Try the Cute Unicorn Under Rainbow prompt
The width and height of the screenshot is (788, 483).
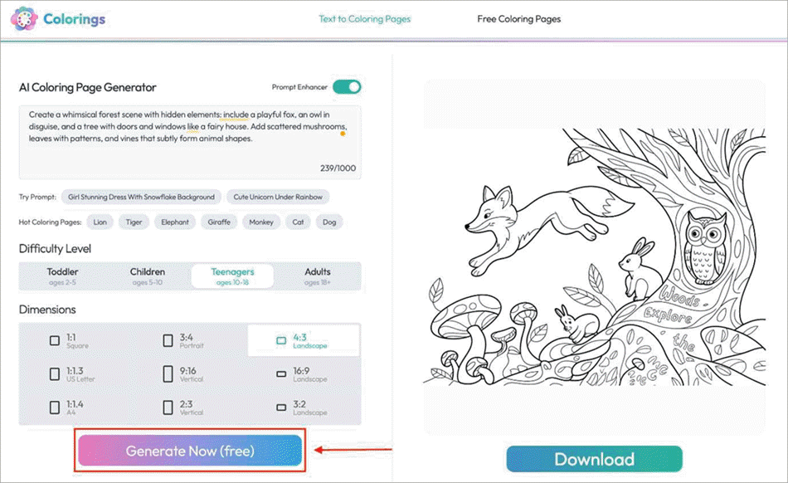pyautogui.click(x=278, y=198)
